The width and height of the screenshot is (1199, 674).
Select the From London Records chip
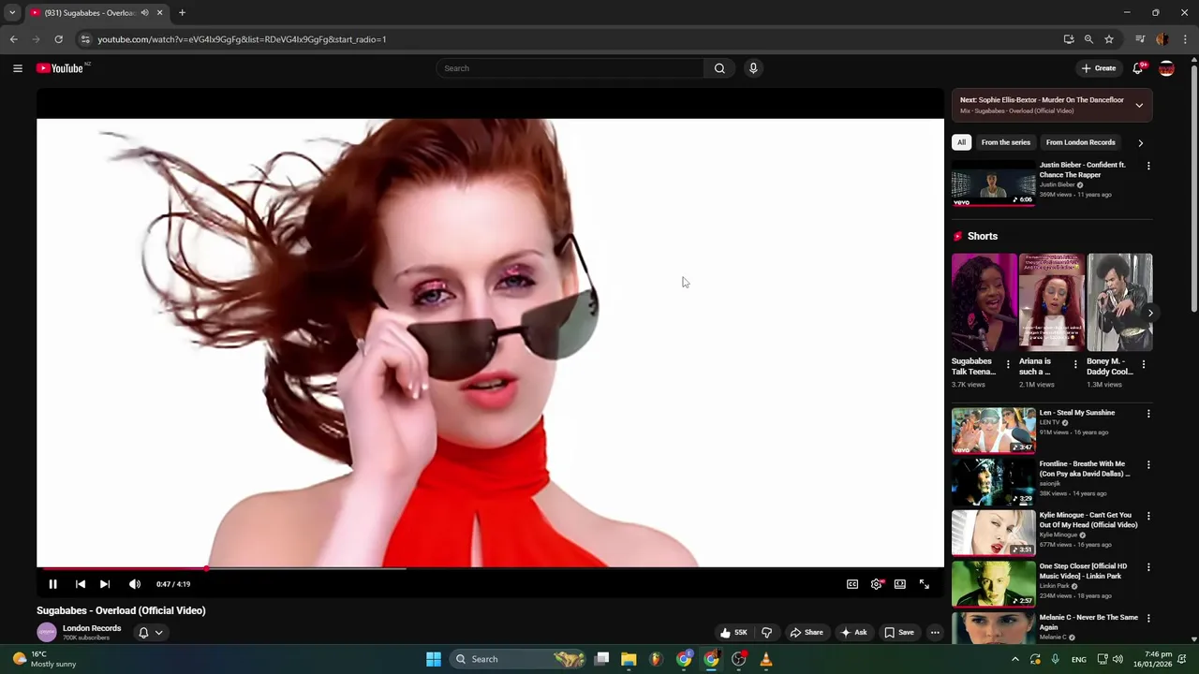[1081, 142]
